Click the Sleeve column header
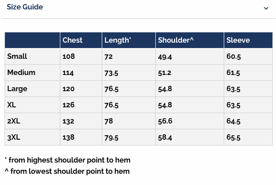 point(238,40)
